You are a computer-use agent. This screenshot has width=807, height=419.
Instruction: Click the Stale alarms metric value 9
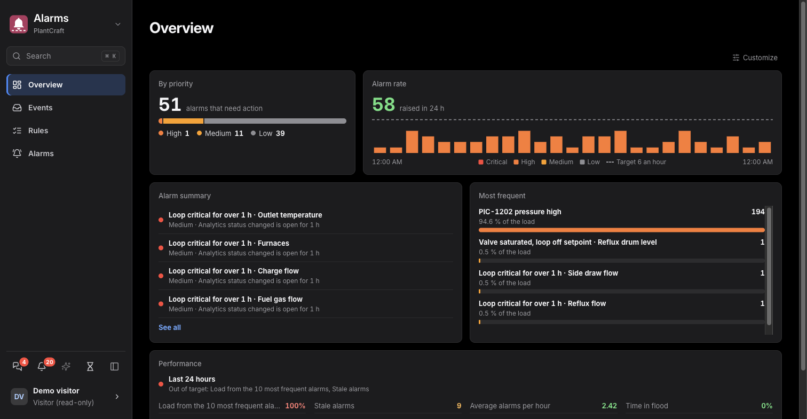[459, 406]
